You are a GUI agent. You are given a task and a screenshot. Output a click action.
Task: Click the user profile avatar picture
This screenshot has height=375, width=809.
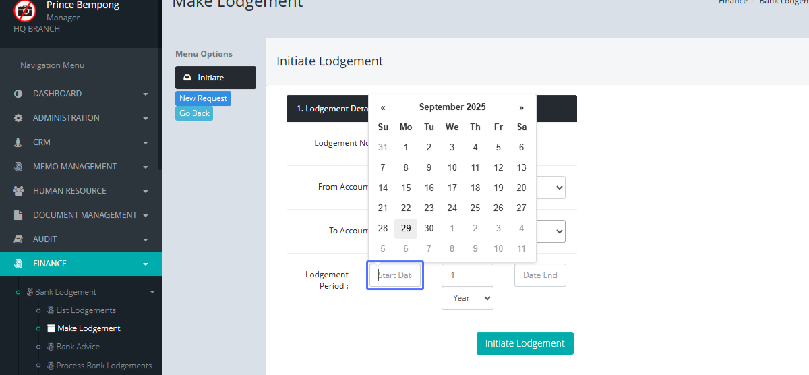click(x=25, y=11)
